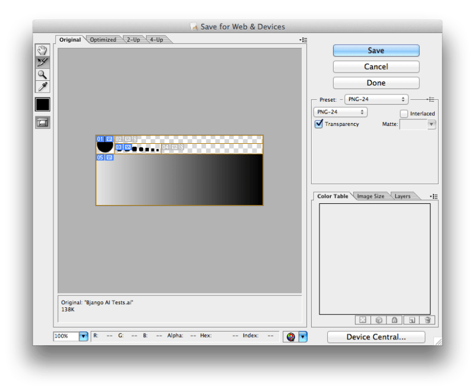Select the Hand tool
Viewport: 475px width, 391px height.
[42, 50]
